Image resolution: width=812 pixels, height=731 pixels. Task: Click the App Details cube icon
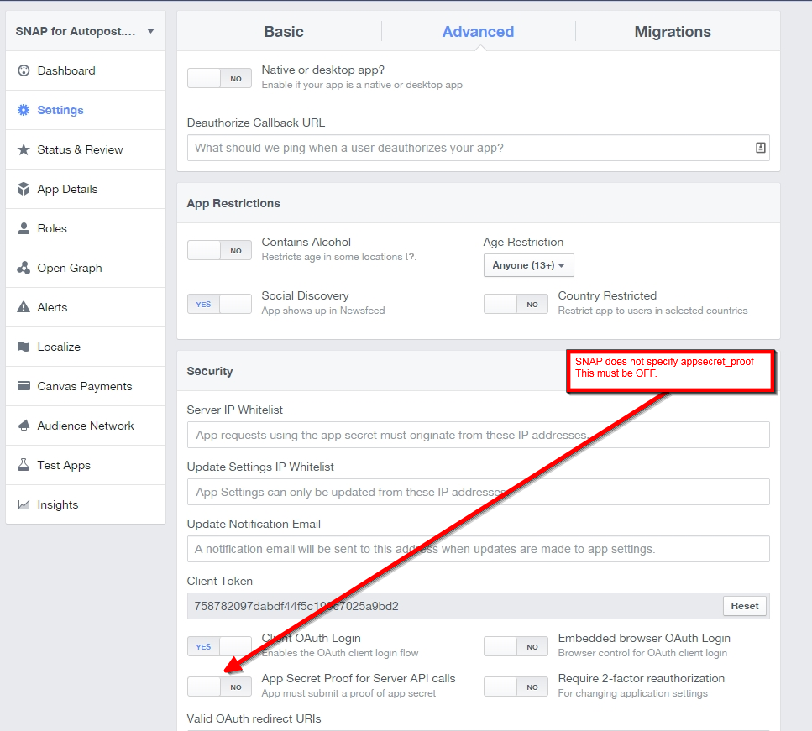24,189
